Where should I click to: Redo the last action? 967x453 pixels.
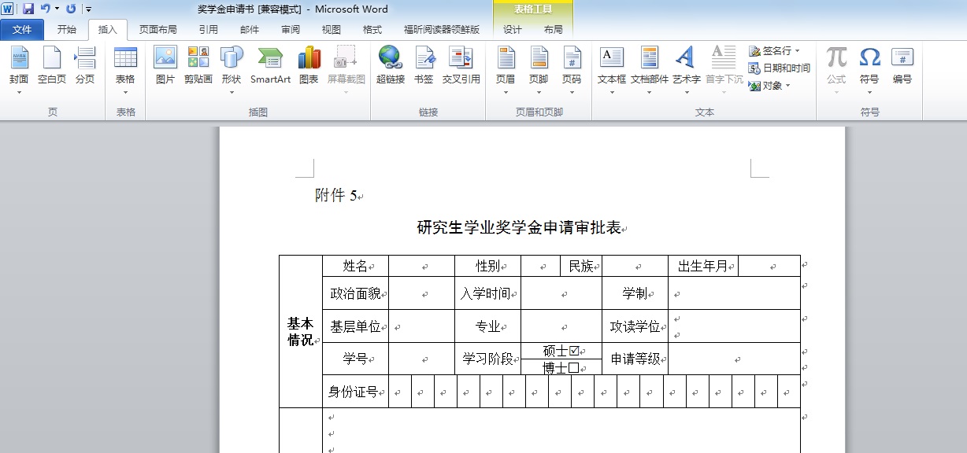click(71, 9)
